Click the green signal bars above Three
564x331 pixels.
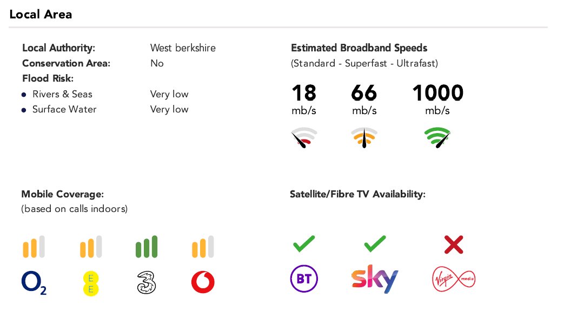point(147,247)
